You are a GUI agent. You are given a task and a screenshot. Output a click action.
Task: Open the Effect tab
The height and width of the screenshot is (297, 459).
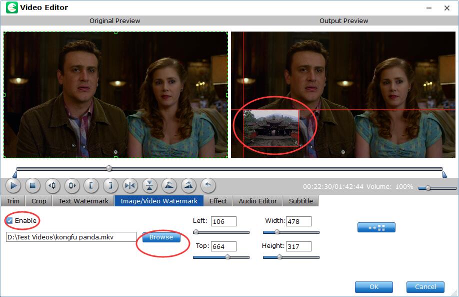pos(218,201)
